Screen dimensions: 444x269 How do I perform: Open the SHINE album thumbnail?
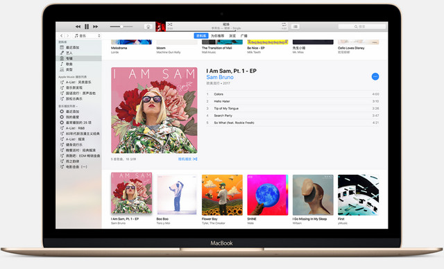click(268, 195)
